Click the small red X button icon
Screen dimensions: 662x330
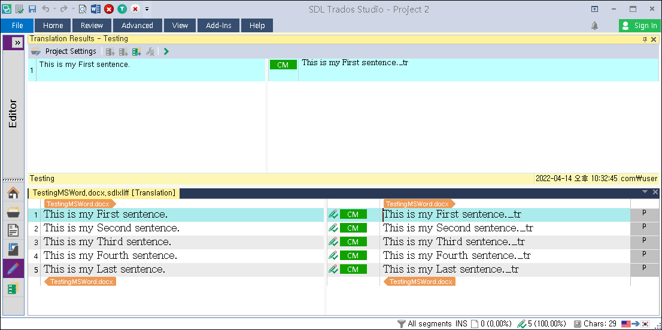pyautogui.click(x=135, y=9)
